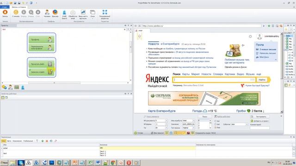Viewport: 296px width, 166px height.
Task: Click Добавить в проект button
Action: tap(260, 121)
